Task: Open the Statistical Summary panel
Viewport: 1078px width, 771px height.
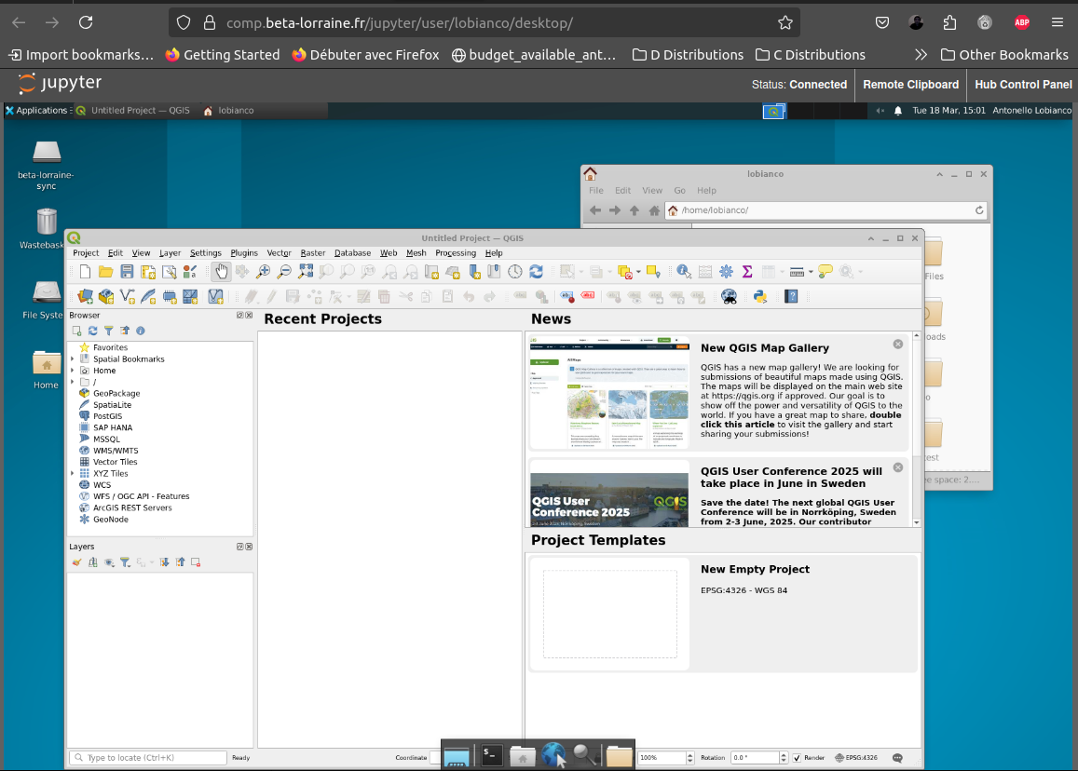Action: point(747,272)
